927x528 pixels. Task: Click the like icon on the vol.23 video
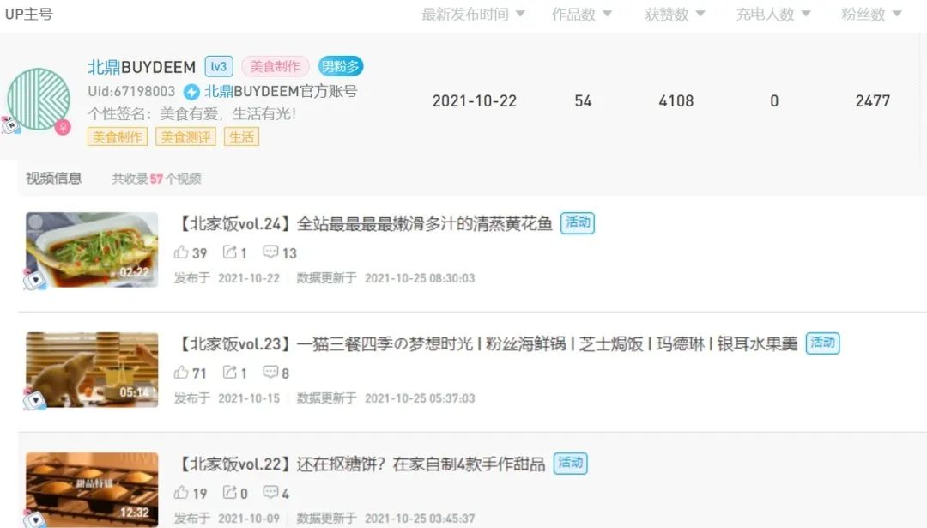(181, 372)
